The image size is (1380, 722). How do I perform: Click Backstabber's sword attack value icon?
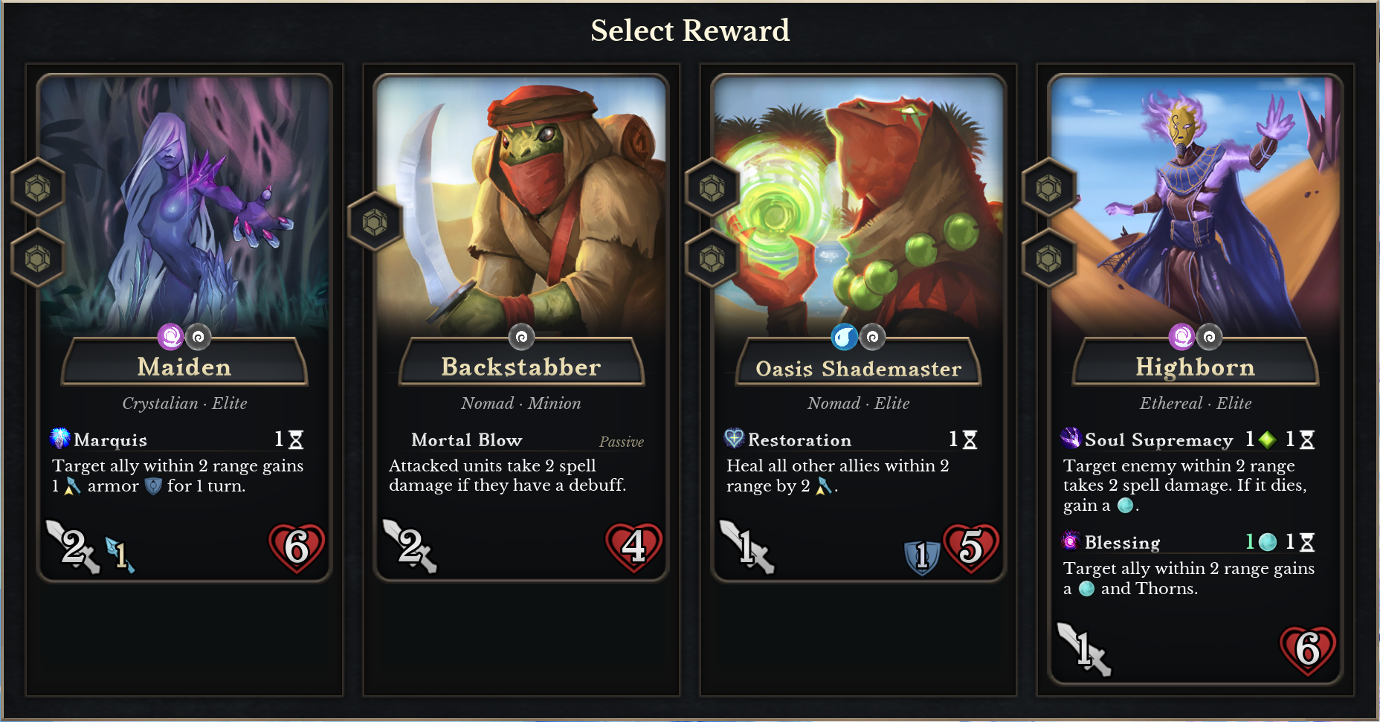click(x=410, y=547)
